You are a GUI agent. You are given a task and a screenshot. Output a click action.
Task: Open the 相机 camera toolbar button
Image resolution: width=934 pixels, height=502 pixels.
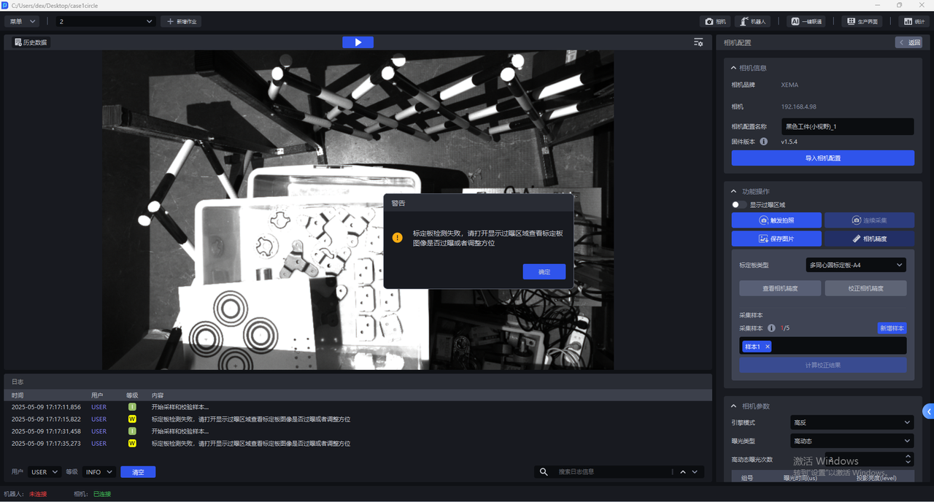click(716, 22)
